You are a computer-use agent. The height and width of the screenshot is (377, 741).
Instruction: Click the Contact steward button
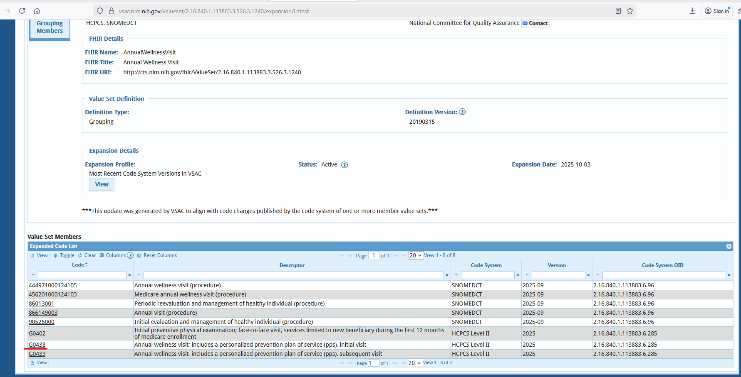(x=535, y=23)
